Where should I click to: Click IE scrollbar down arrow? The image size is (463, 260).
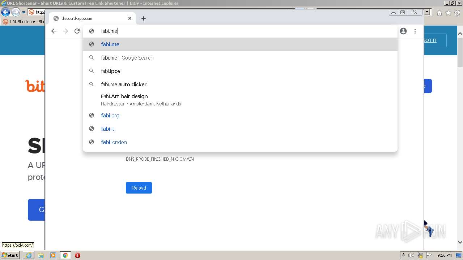point(460,242)
